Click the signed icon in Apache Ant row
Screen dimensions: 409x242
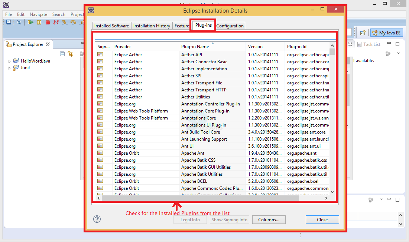click(x=100, y=152)
